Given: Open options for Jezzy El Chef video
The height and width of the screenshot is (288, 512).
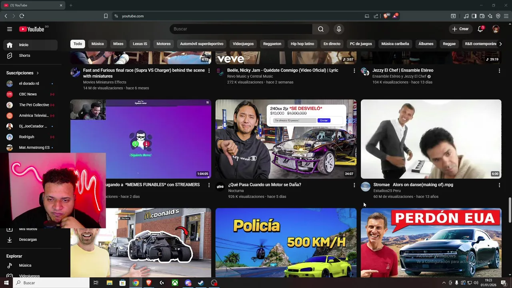Looking at the screenshot, I should pos(499,70).
